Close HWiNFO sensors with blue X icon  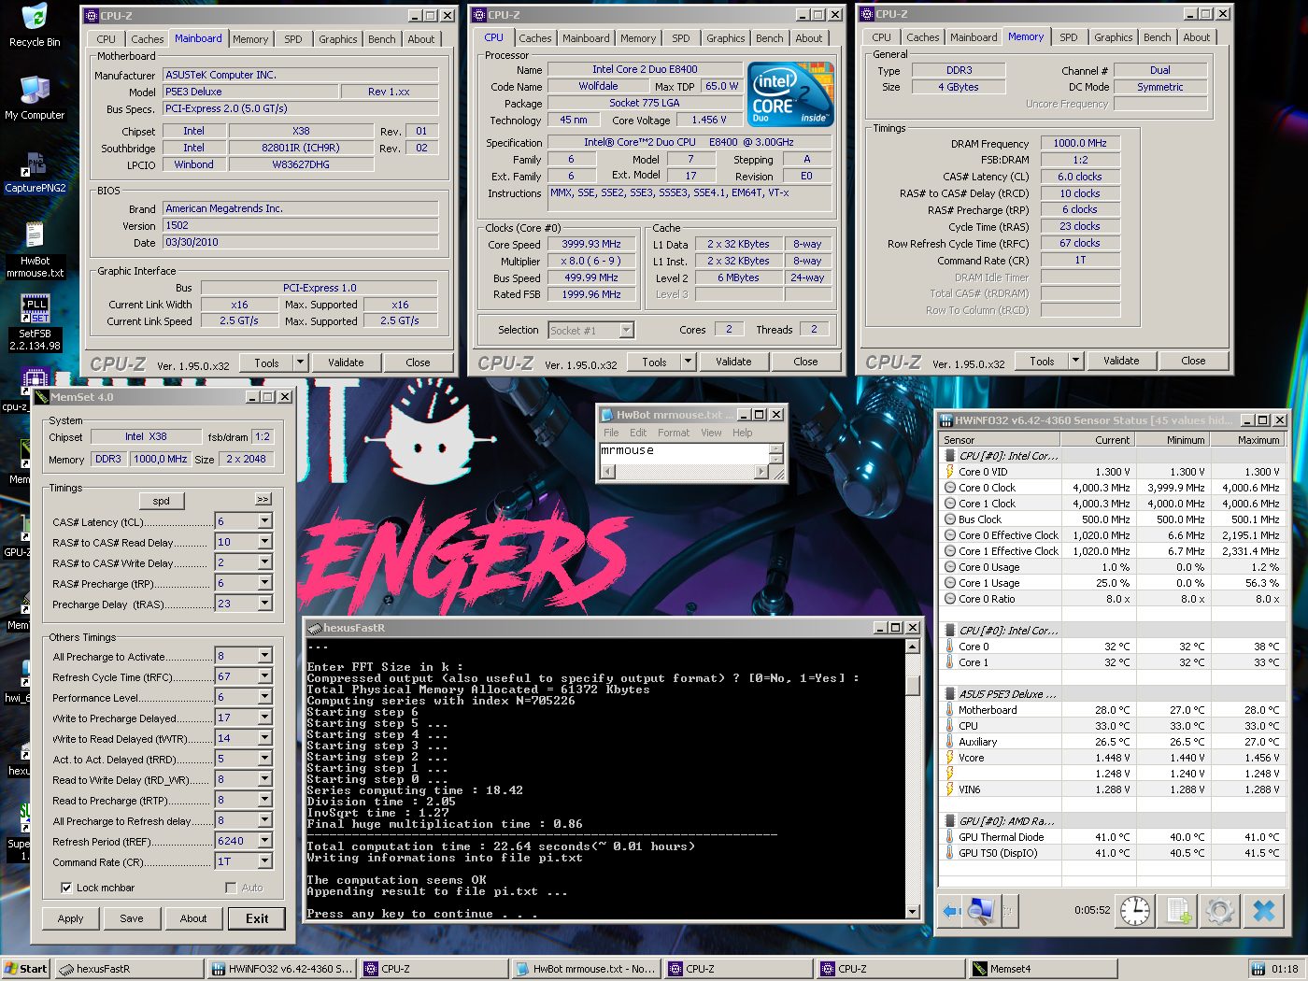[x=1263, y=910]
